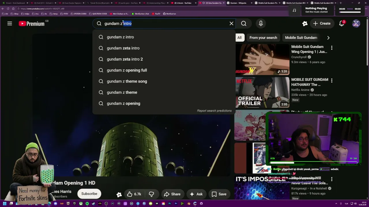
Task: Switch to Unicorn - YouTube browser tab
Action: [x=183, y=3]
